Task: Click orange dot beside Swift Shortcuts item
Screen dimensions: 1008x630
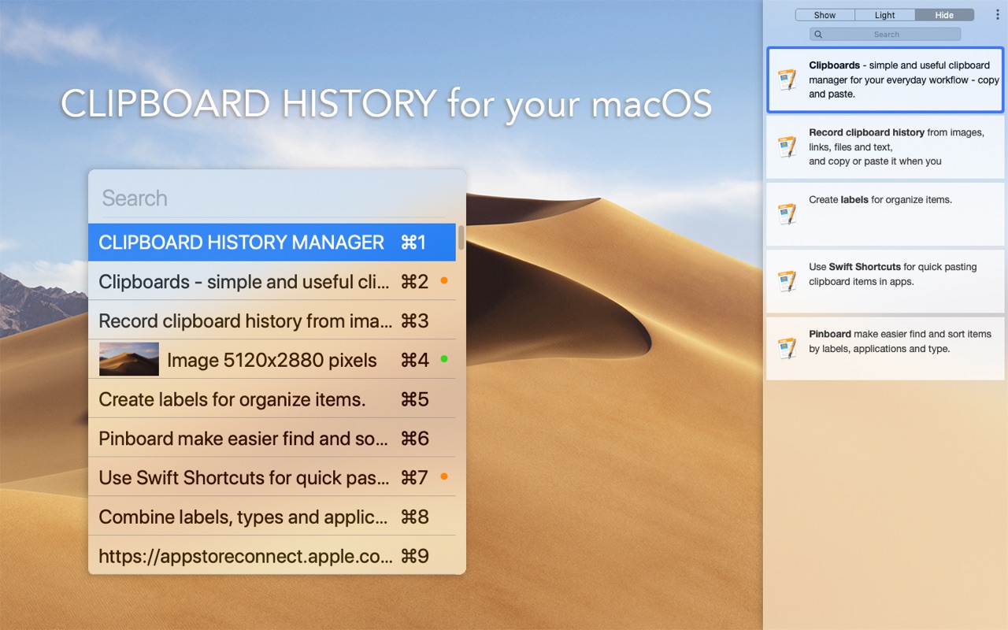Action: point(444,476)
